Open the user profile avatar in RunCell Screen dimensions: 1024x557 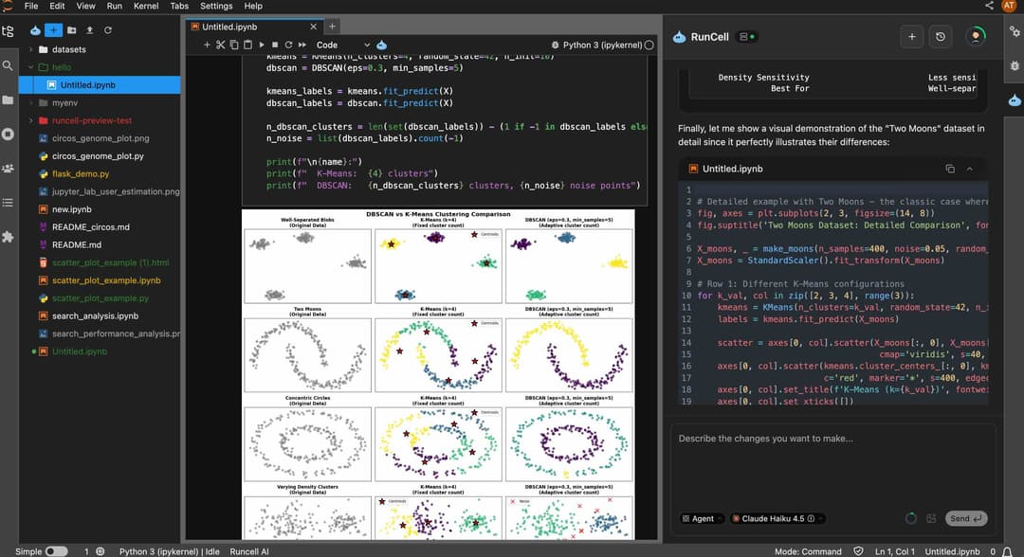coord(976,37)
